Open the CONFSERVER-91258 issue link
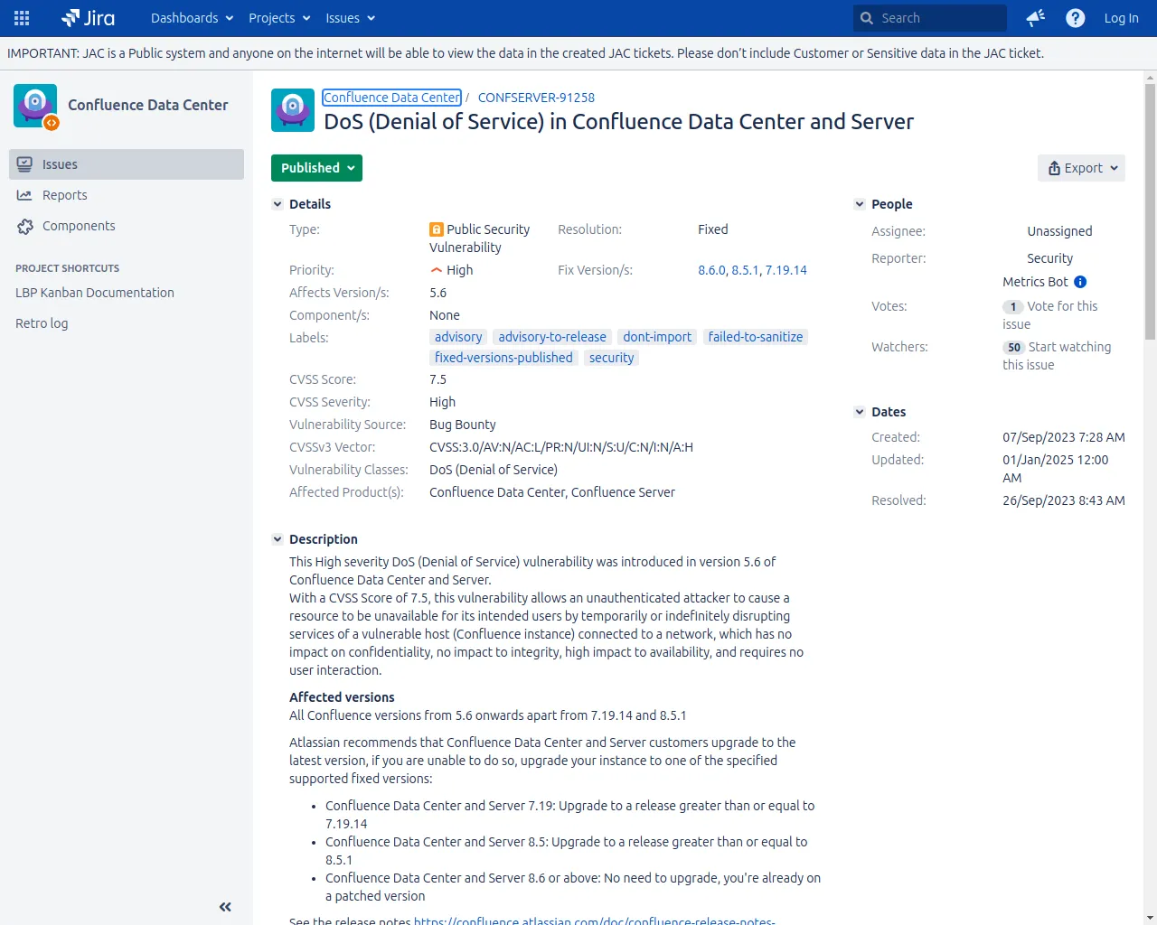 (536, 98)
